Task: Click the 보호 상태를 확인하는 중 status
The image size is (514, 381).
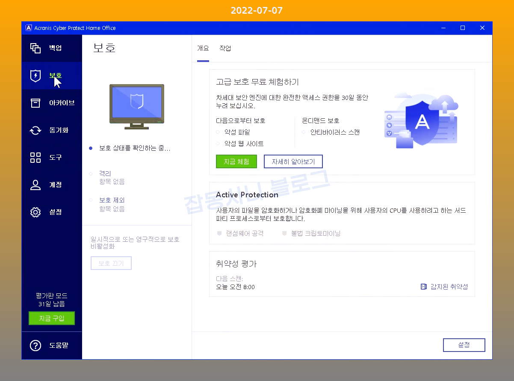Action: point(135,148)
